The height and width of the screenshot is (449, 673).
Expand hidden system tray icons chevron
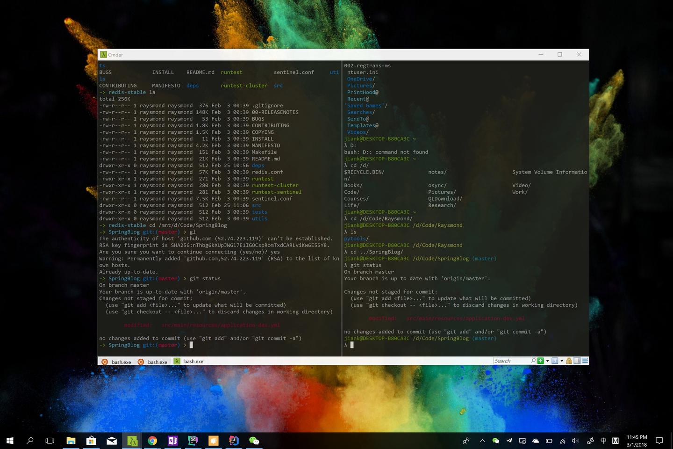click(x=482, y=441)
